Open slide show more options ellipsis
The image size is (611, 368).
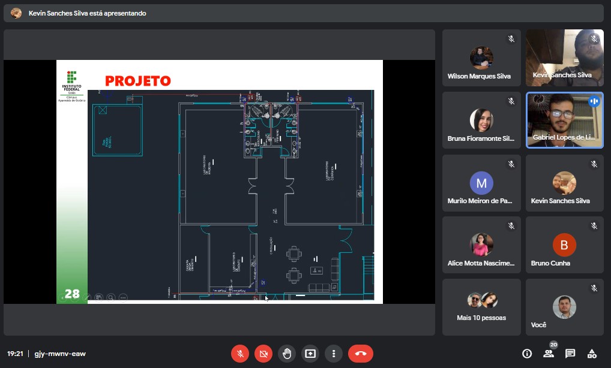pyautogui.click(x=123, y=297)
